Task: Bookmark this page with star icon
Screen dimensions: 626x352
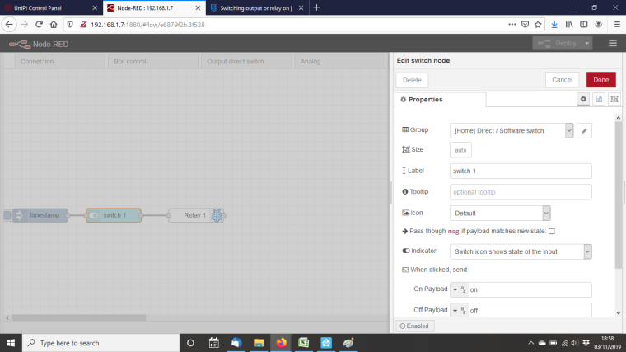Action: coord(538,25)
